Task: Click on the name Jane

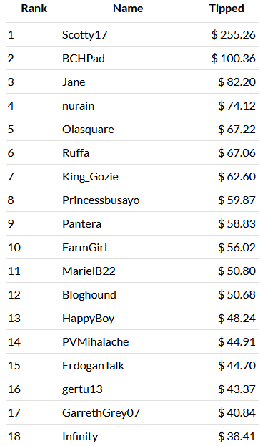Action: pos(74,82)
